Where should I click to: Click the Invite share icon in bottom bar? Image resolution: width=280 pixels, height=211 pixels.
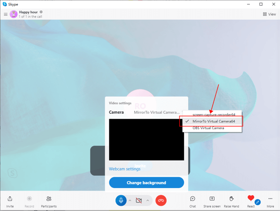pos(10,199)
